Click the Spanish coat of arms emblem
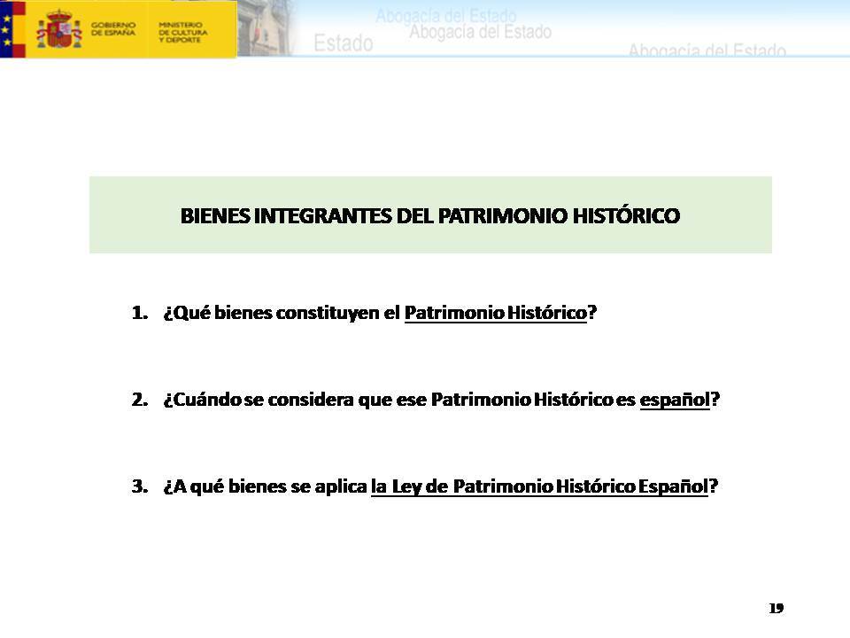Viewport: 850px width, 638px height. [59, 29]
